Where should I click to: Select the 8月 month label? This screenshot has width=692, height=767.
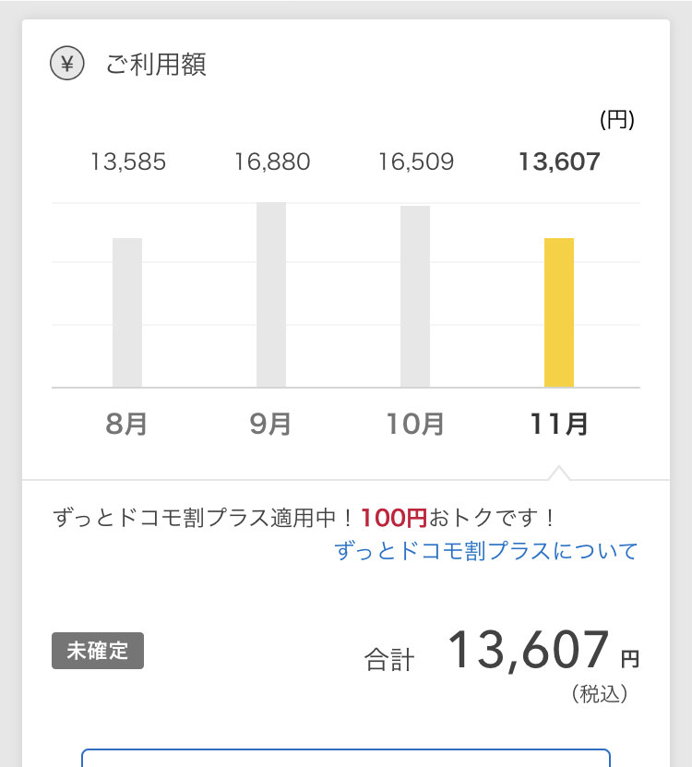click(x=126, y=424)
